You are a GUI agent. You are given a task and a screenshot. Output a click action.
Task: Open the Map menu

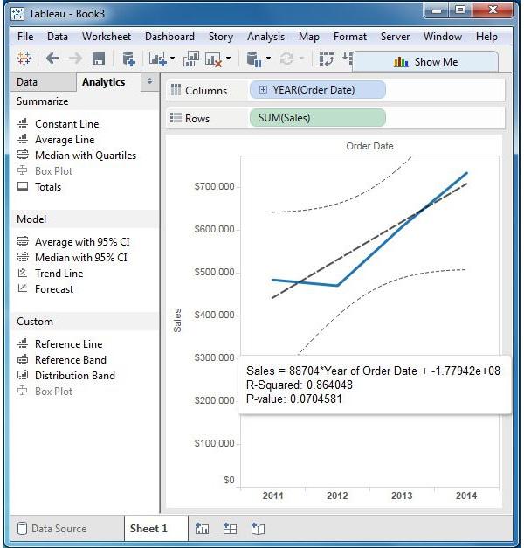click(309, 37)
